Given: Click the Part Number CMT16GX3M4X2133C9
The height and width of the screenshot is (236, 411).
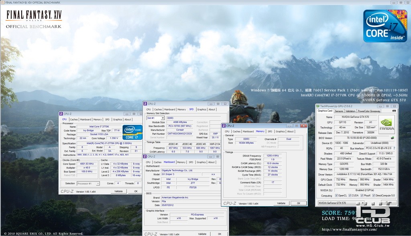Looking at the screenshot, I should click(179, 134).
